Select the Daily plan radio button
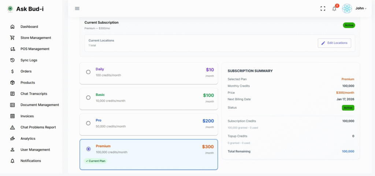 coord(88,72)
